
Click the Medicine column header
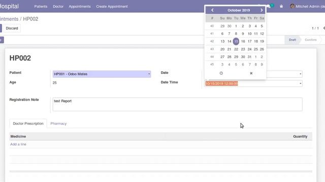(18, 136)
